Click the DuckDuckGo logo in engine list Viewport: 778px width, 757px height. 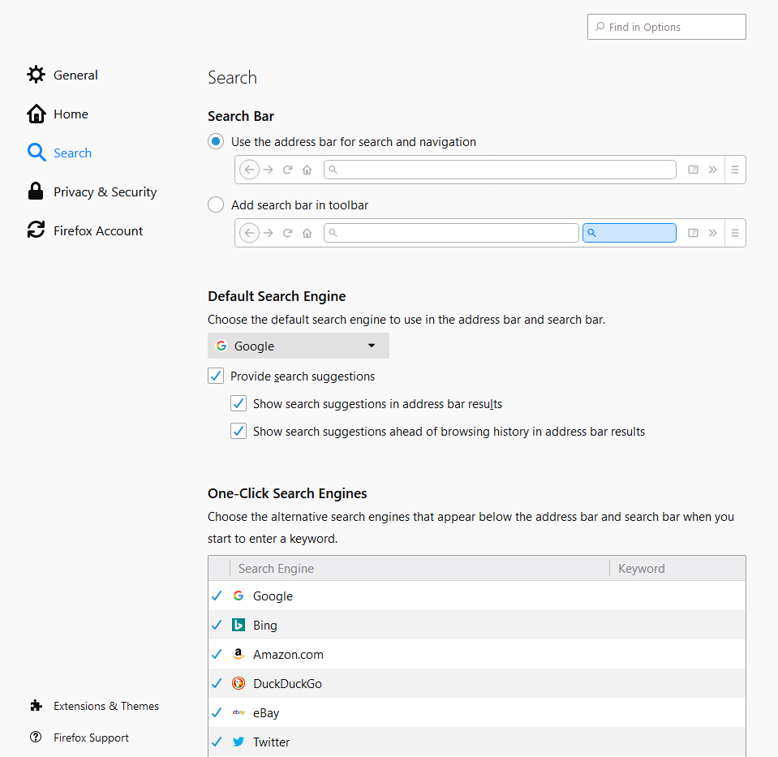click(x=239, y=683)
